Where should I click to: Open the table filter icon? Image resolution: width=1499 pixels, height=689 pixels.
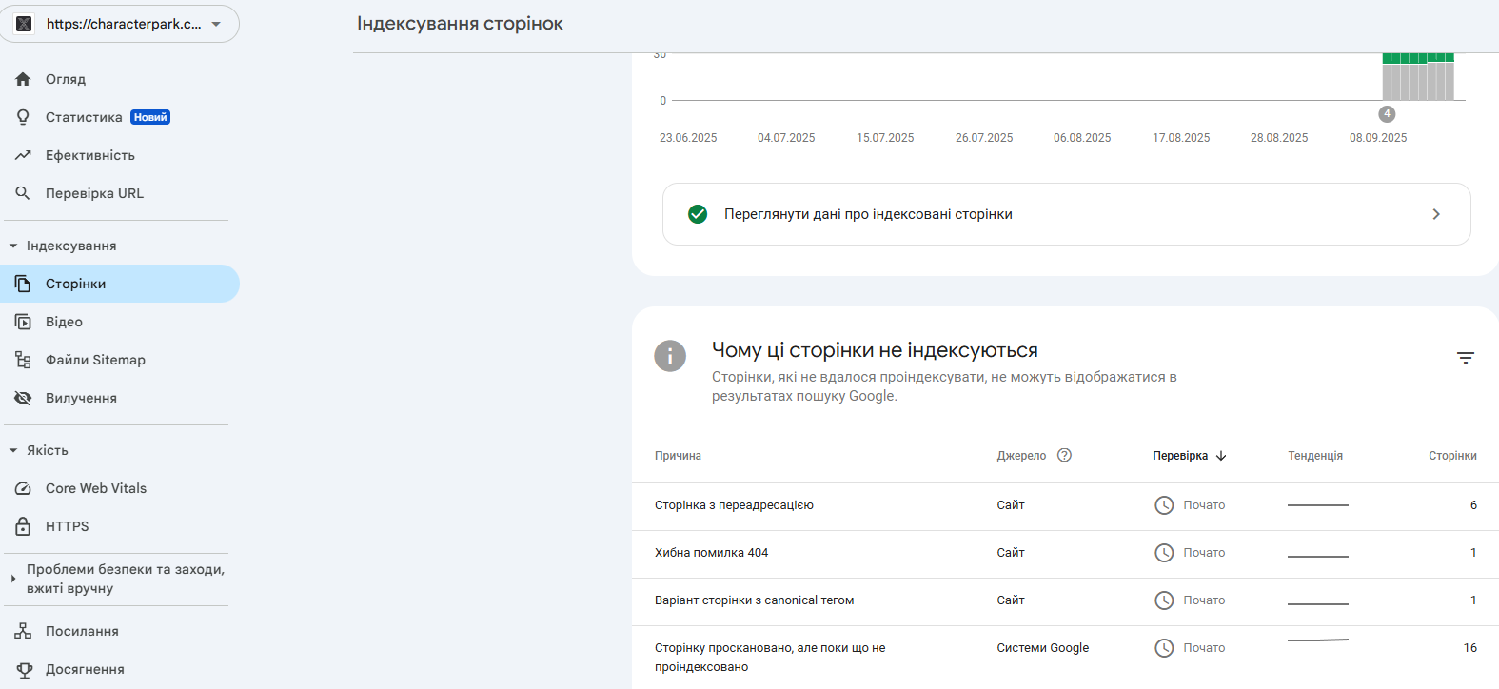pos(1466,358)
